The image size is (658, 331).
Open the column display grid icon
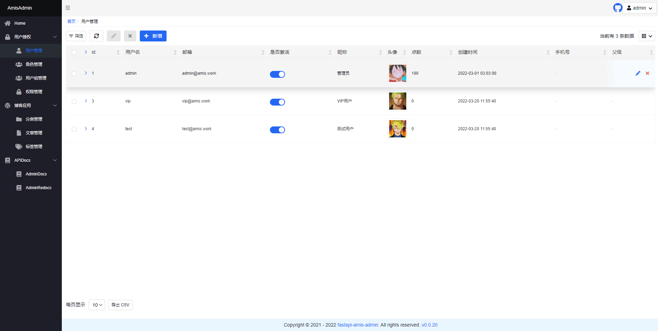pos(647,36)
